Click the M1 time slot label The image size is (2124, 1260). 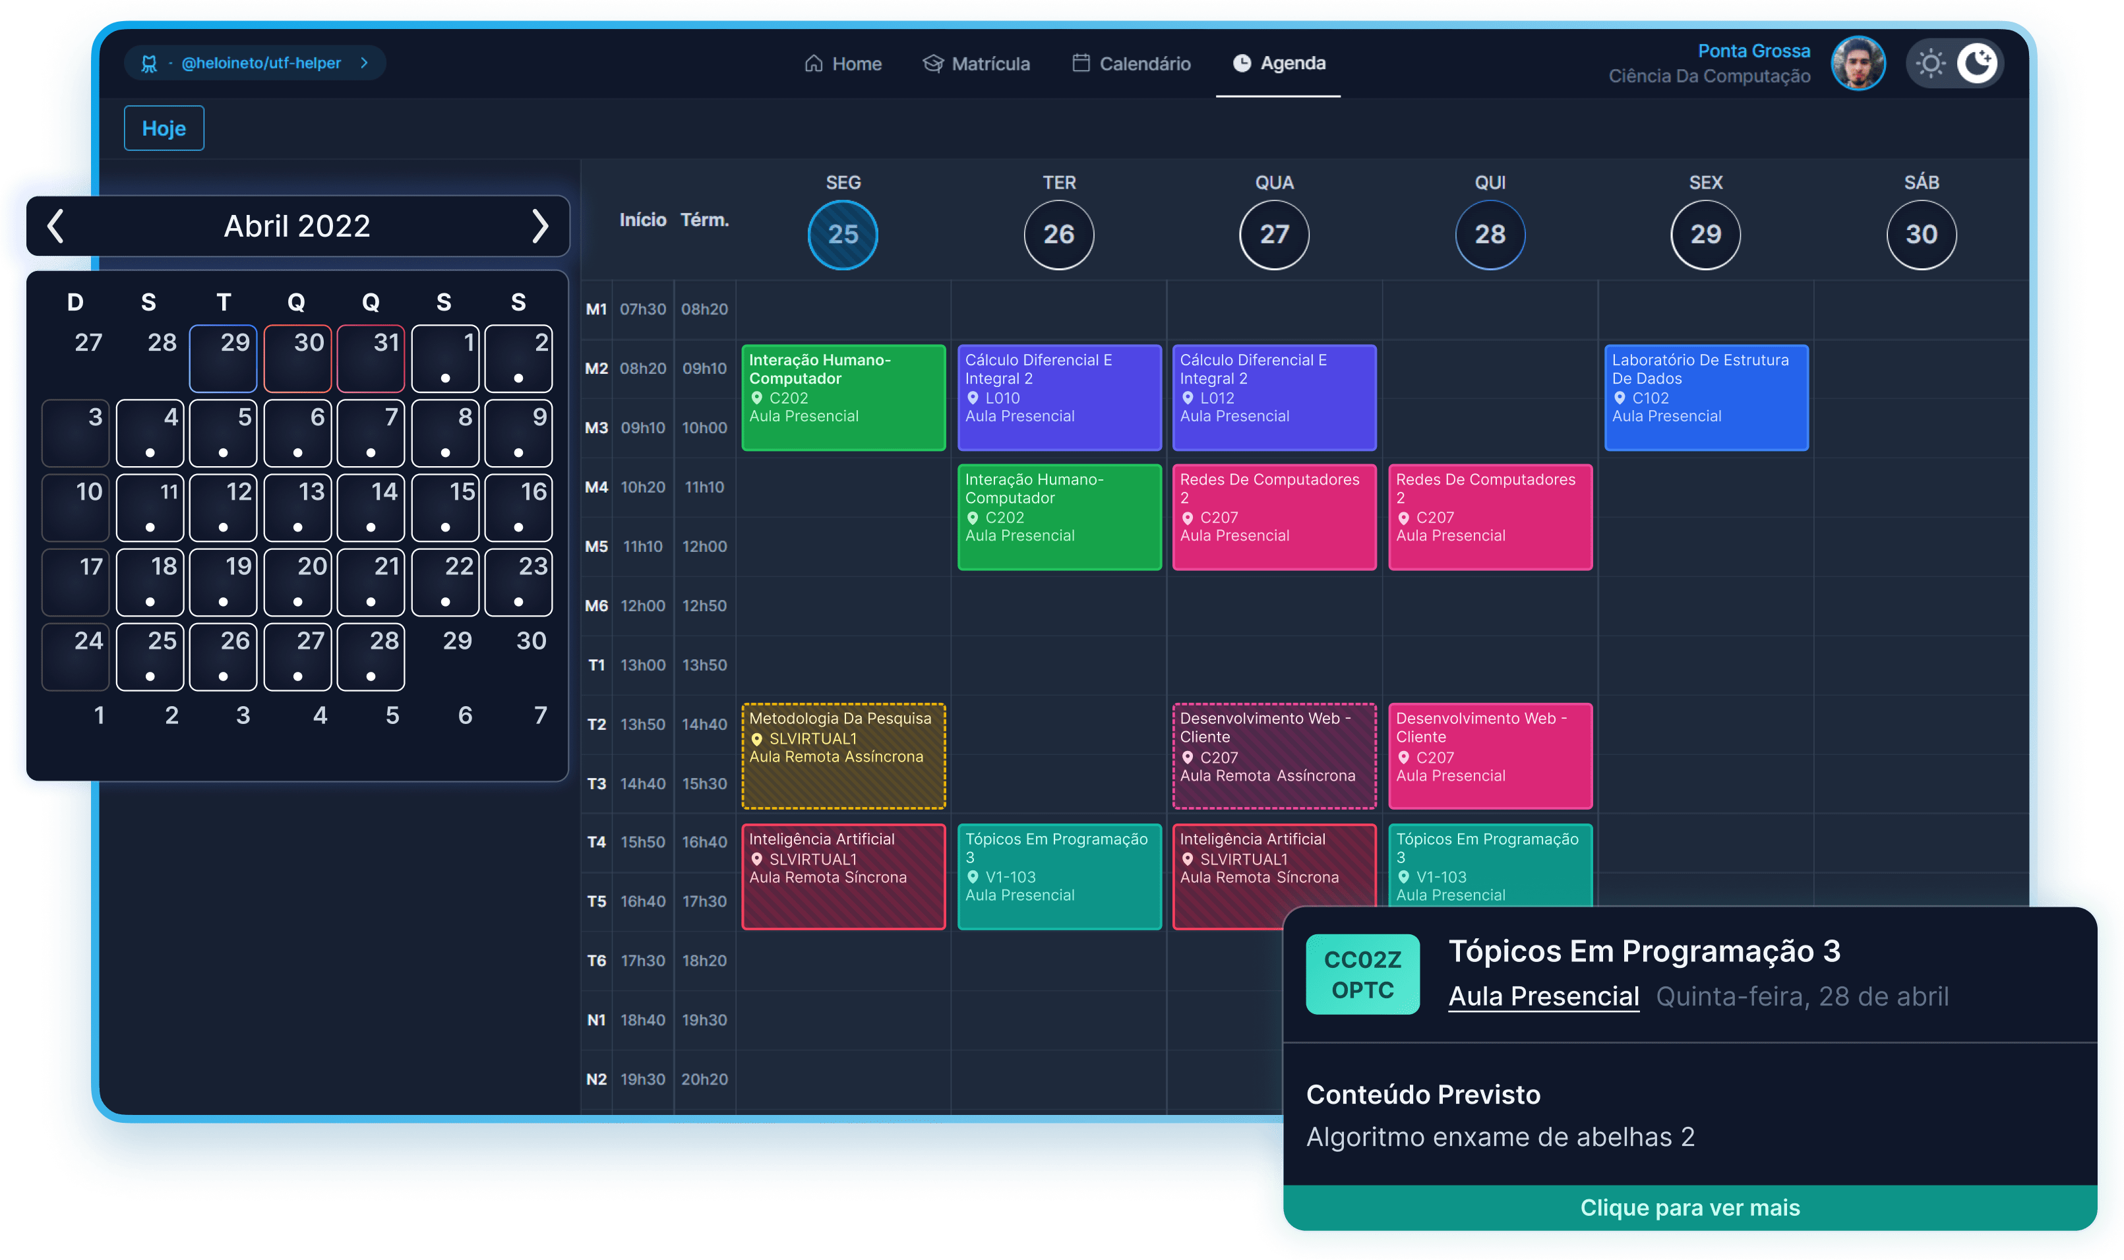[x=596, y=309]
